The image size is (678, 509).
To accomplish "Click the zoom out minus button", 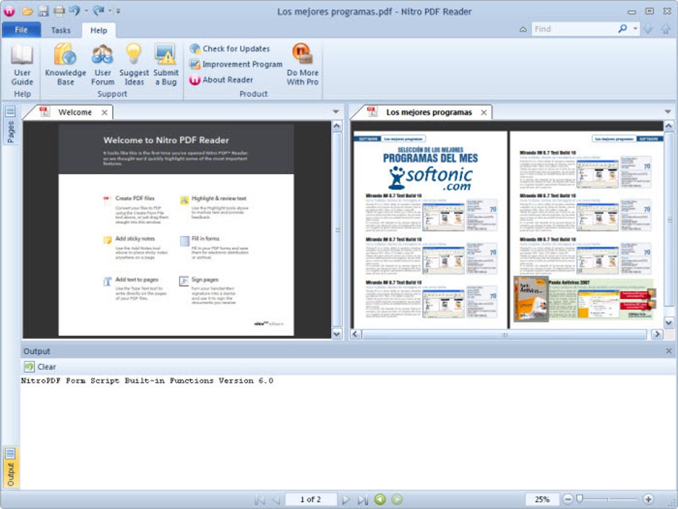I will click(568, 499).
